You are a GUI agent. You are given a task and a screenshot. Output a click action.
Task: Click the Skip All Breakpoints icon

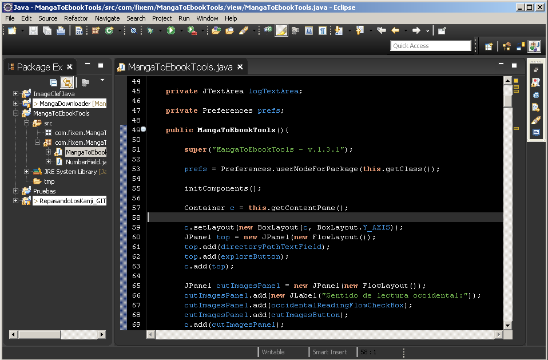pos(133,31)
